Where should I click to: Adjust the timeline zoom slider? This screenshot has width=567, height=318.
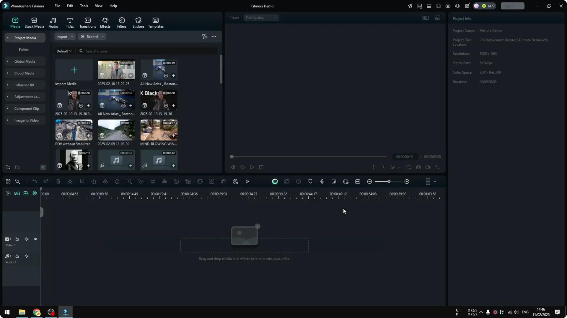pyautogui.click(x=389, y=181)
